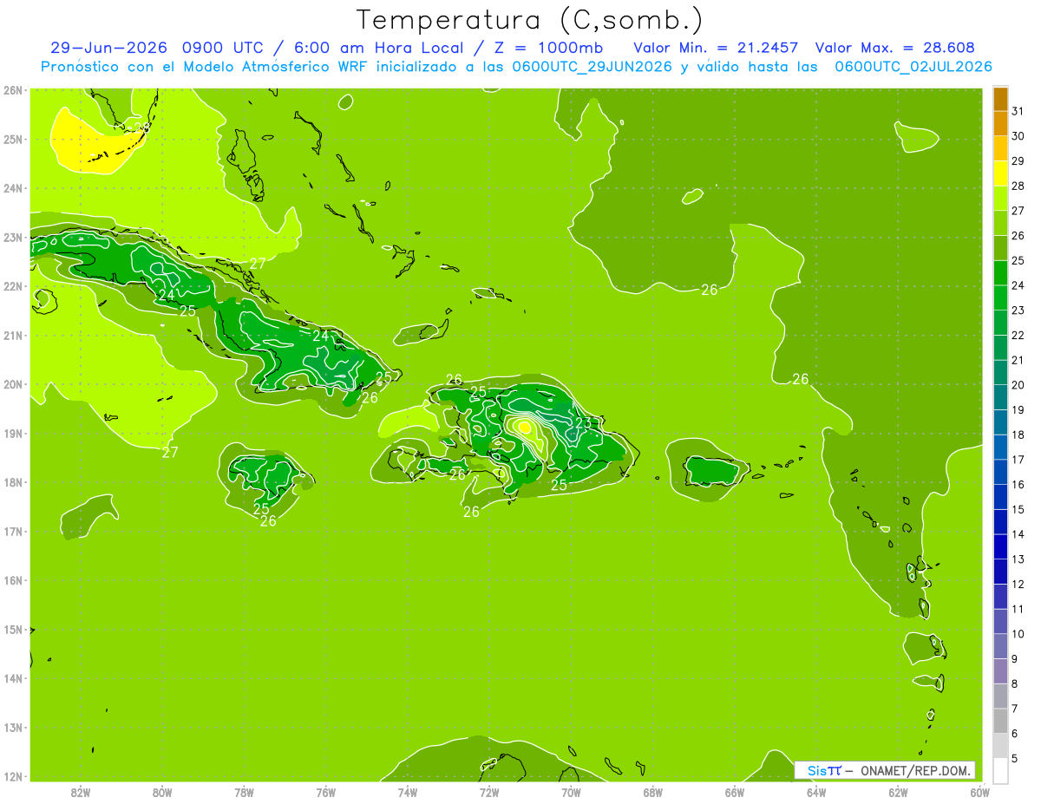Screen dimensions: 1041x804
Task: Click the 74W longitude axis label
Action: pos(407,793)
